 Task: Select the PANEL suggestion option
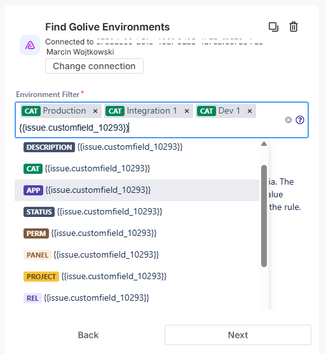137,255
